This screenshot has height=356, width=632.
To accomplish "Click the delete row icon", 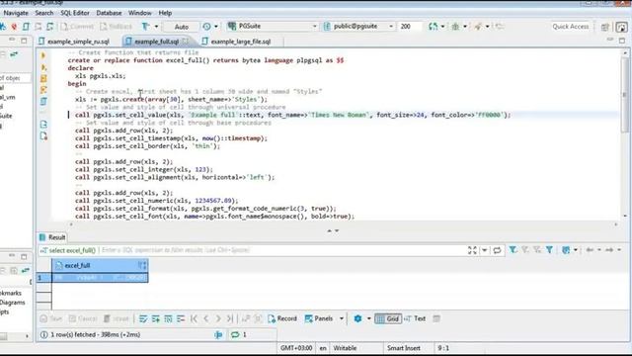I will [x=181, y=318].
